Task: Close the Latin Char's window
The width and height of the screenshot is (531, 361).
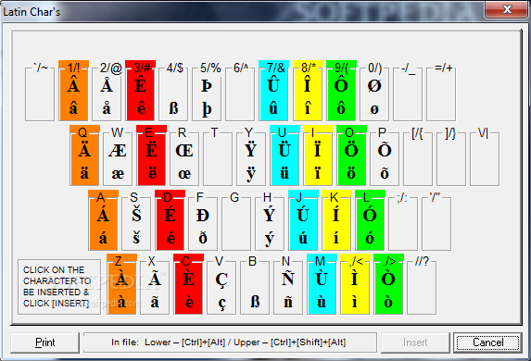Action: coord(507,9)
